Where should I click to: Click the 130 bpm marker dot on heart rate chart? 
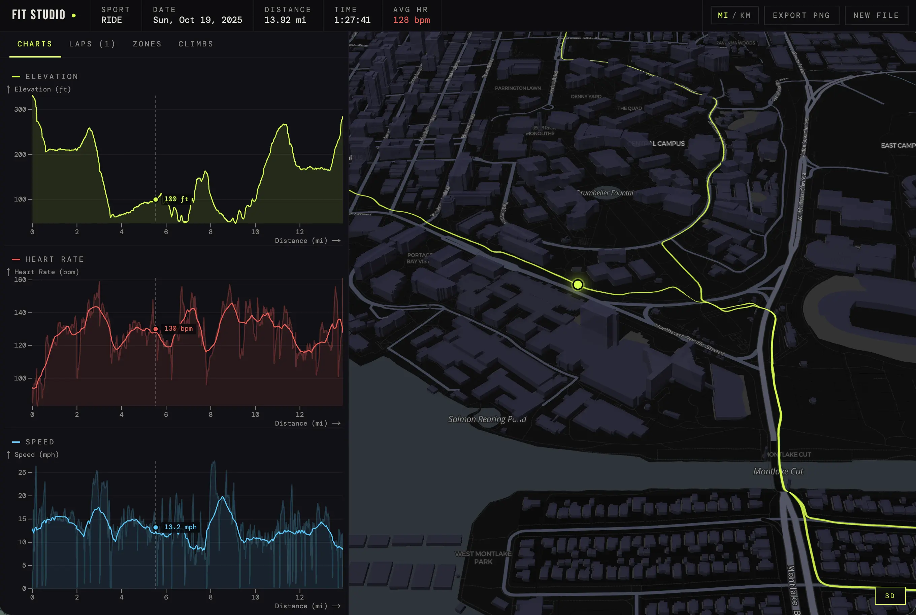pyautogui.click(x=156, y=329)
